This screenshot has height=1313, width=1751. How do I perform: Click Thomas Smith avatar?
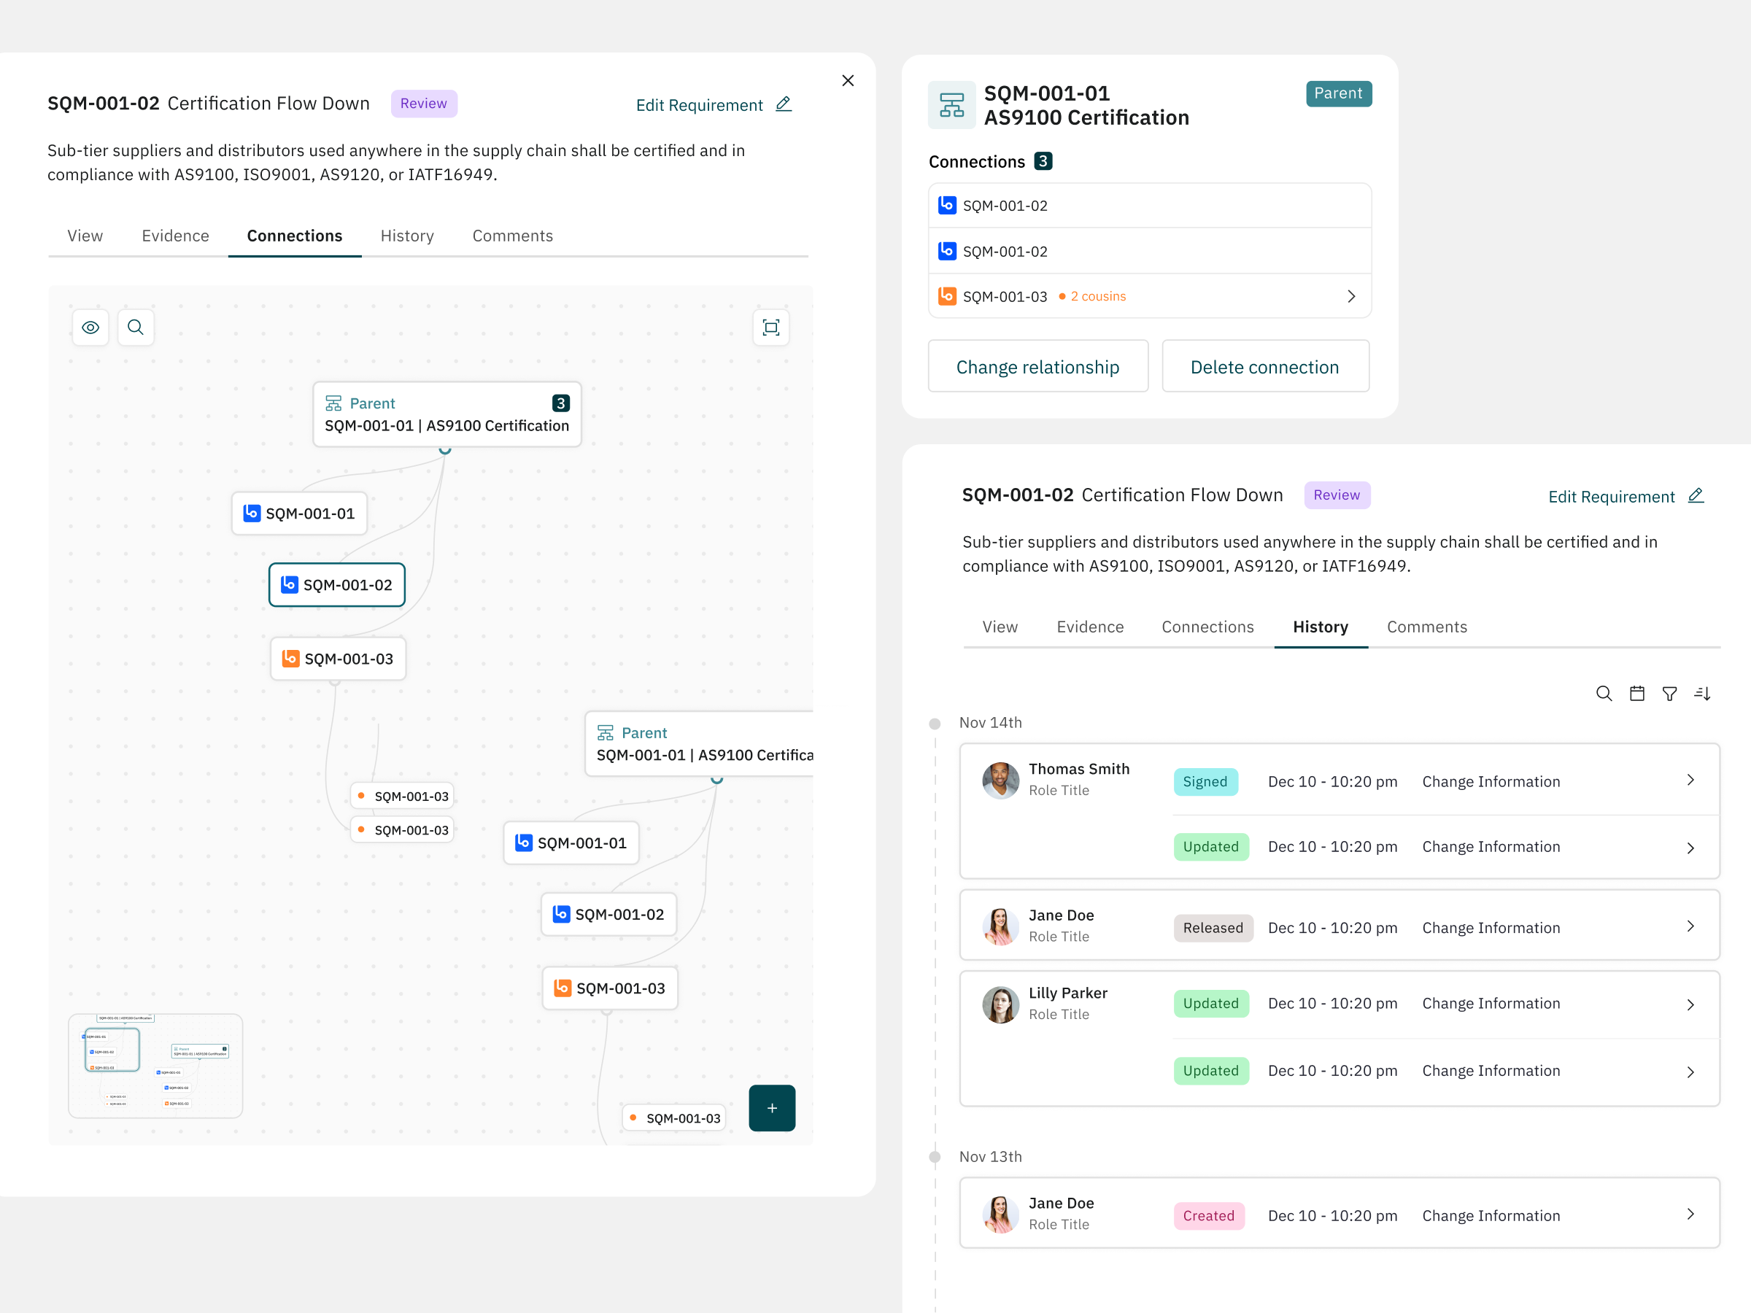(1000, 781)
